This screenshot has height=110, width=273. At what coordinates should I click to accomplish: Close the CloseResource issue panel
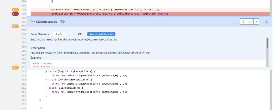(x=266, y=22)
